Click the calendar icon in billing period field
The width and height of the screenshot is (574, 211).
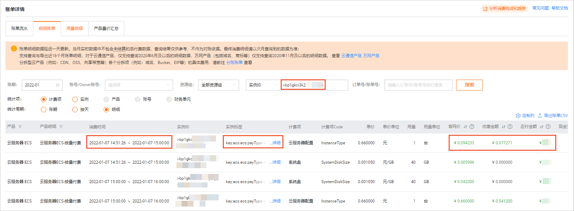click(x=58, y=85)
